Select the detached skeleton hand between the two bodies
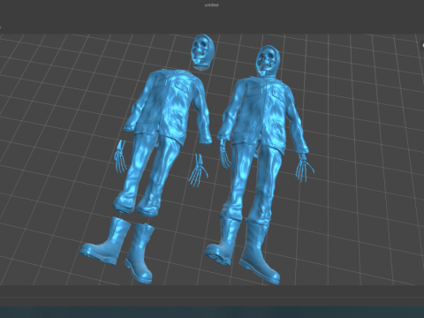 click(198, 170)
